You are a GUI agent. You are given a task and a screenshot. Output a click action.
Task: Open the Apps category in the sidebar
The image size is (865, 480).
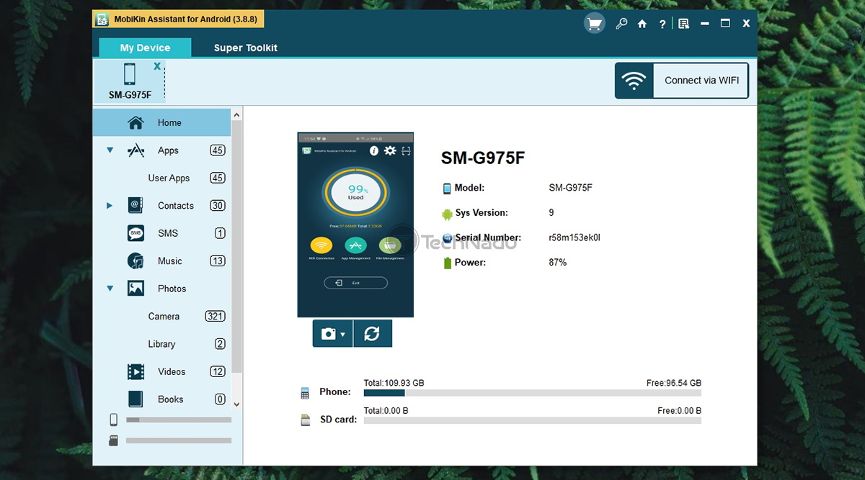tap(161, 150)
